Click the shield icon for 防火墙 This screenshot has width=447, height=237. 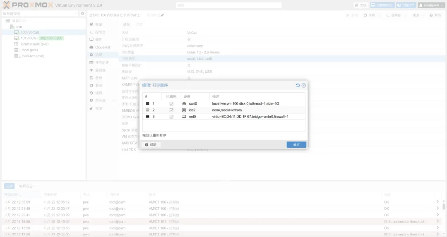tap(91, 101)
